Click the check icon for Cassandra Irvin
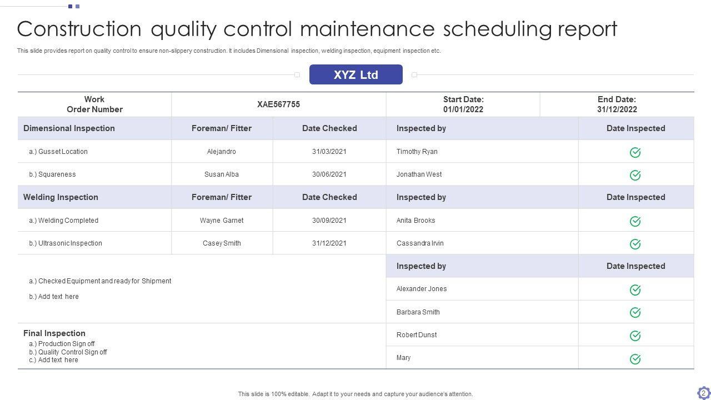 tap(635, 244)
